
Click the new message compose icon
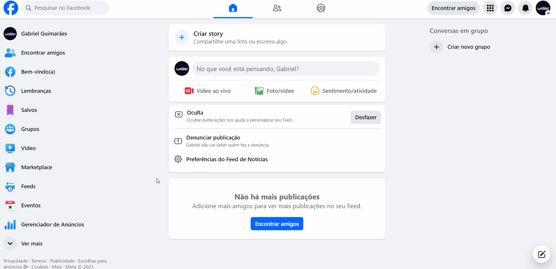click(x=541, y=254)
